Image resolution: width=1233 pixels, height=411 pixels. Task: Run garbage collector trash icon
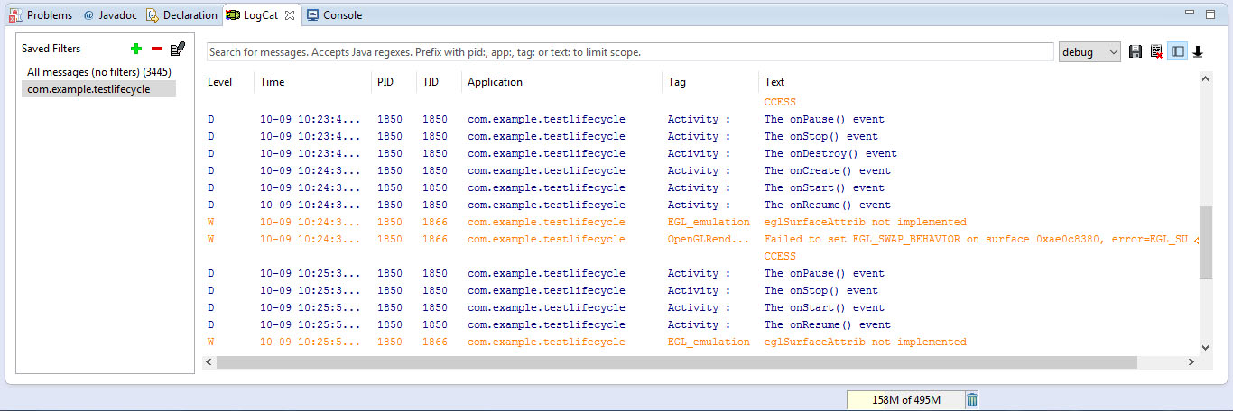(x=971, y=400)
